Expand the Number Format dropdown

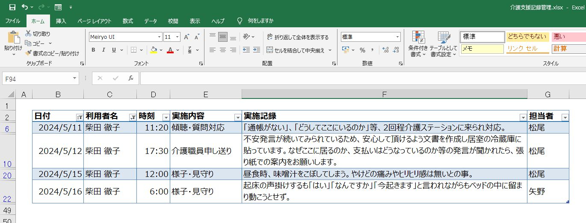click(x=397, y=37)
